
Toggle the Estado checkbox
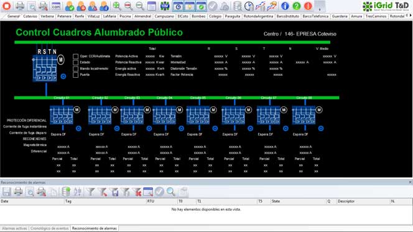coord(76,62)
